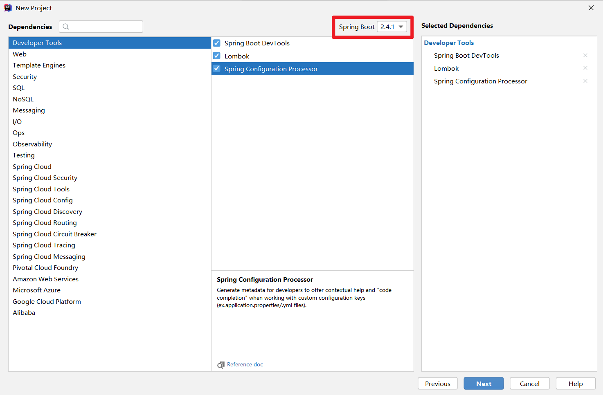This screenshot has width=603, height=395.
Task: Click Lombok label in middle list
Action: pyautogui.click(x=237, y=56)
